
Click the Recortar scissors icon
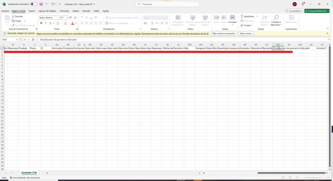(x=13, y=16)
